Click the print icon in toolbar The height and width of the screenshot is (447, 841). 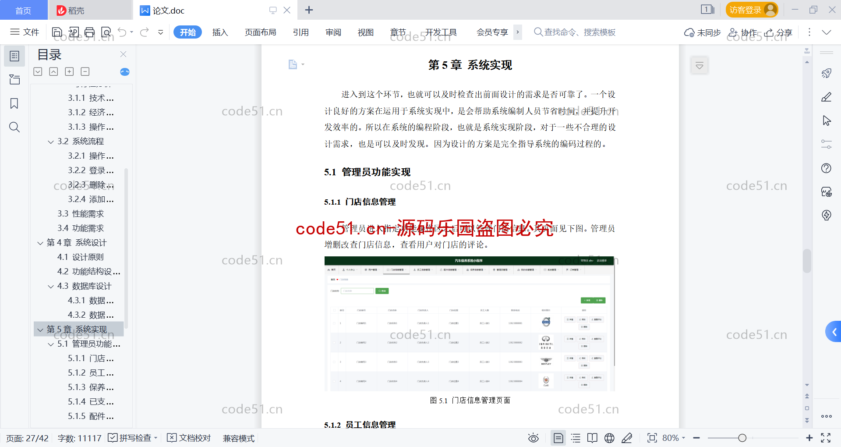coord(90,32)
